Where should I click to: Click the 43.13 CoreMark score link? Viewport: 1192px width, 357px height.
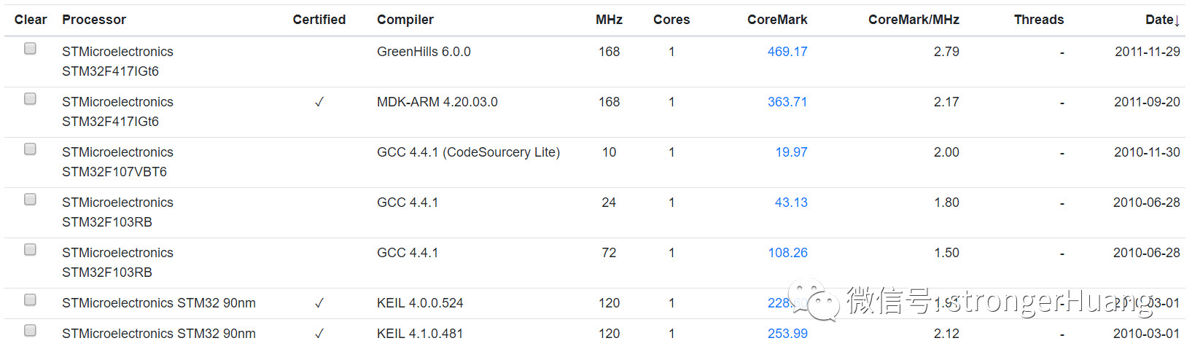[791, 203]
